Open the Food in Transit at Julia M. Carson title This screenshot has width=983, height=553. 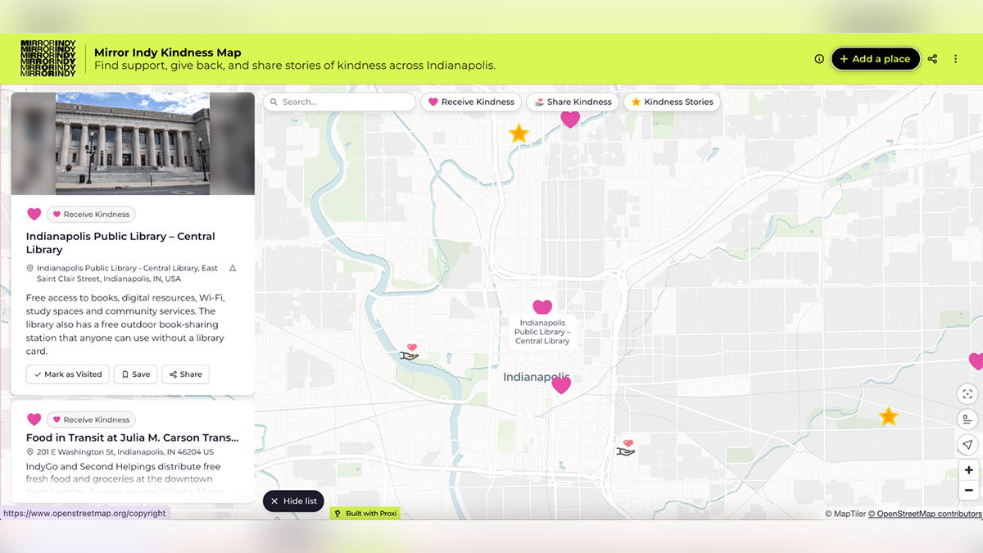pos(133,437)
